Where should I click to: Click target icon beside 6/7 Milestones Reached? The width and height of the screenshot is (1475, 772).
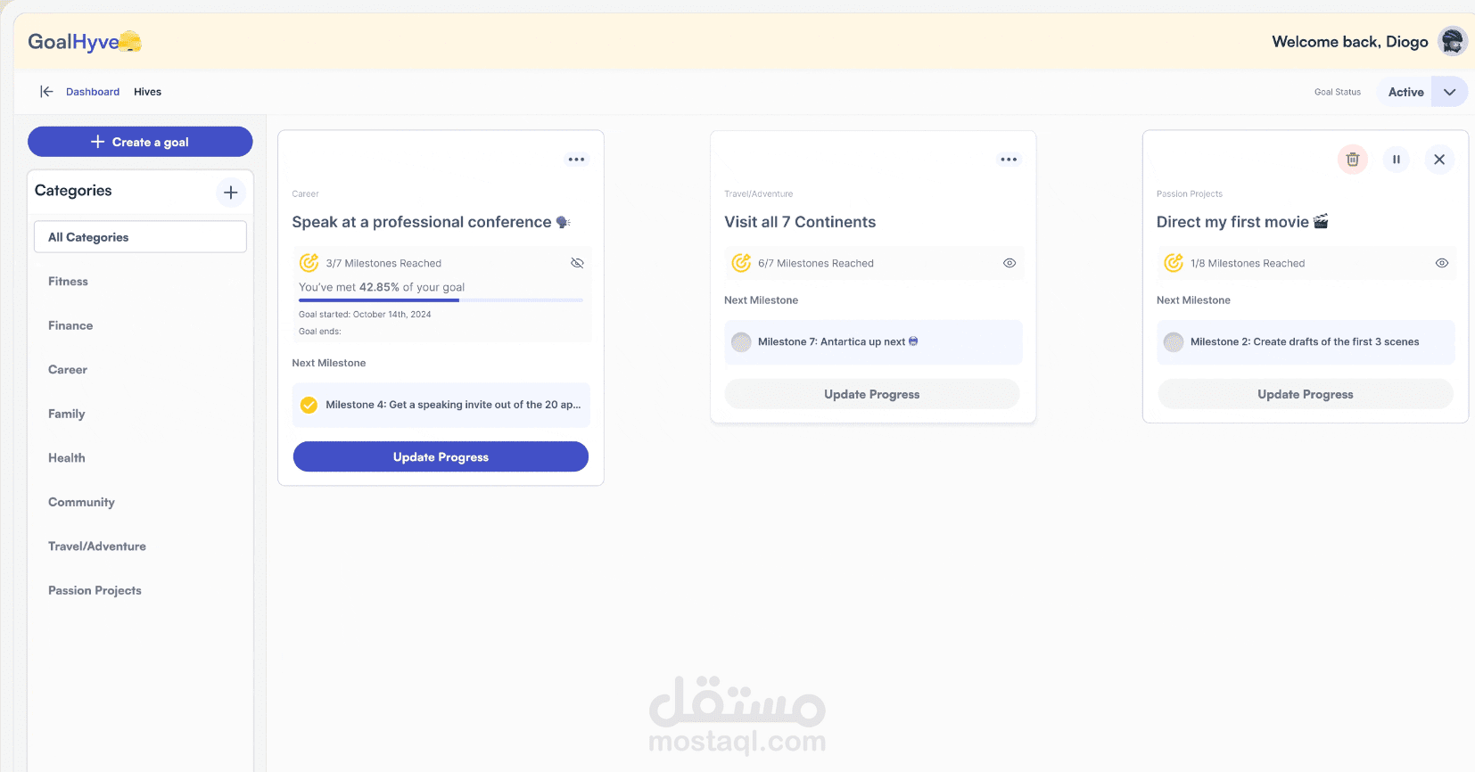click(x=741, y=263)
